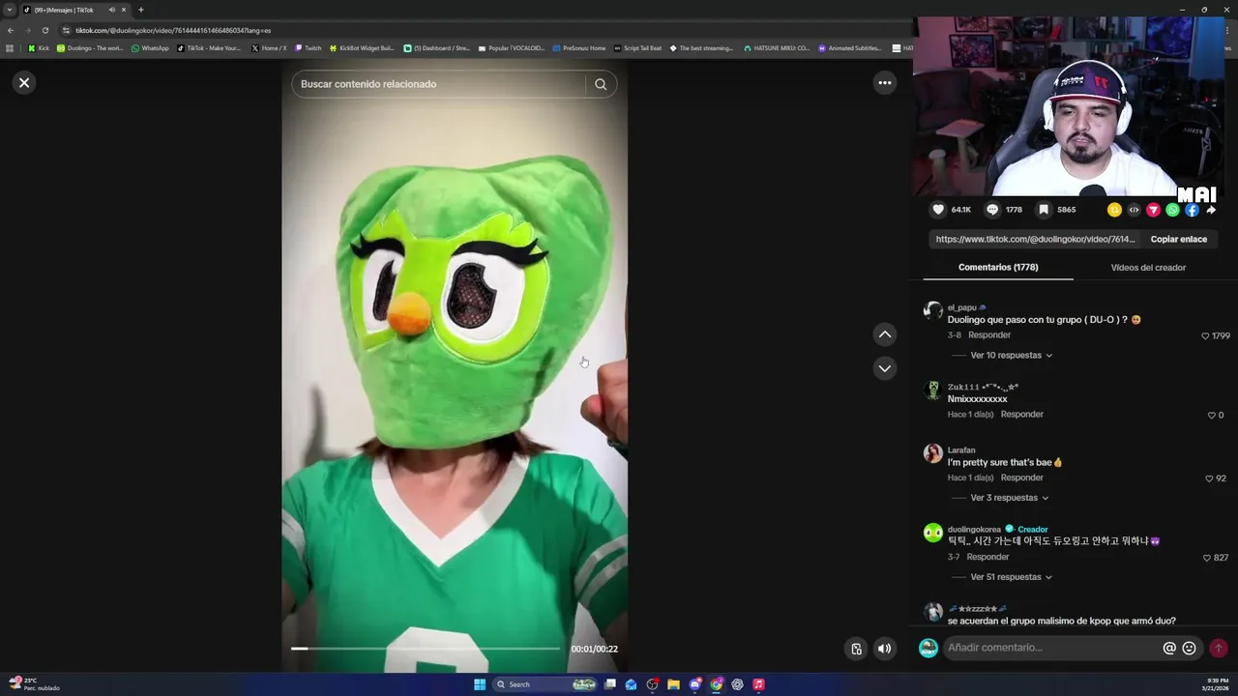Click the browser address bar URL

(x=173, y=30)
